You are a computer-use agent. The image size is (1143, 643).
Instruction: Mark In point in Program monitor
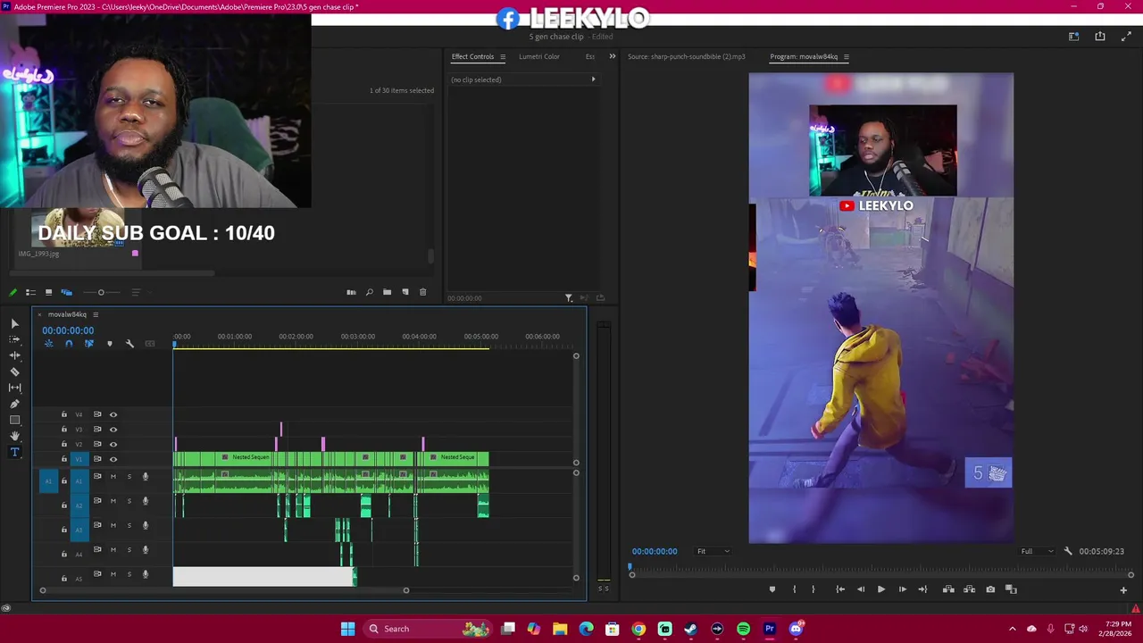point(794,589)
